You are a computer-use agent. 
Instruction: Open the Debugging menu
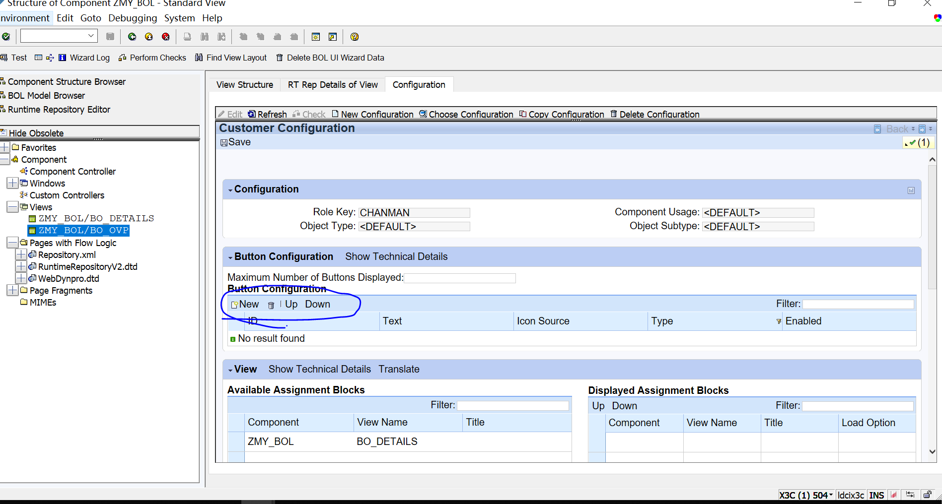coord(133,18)
